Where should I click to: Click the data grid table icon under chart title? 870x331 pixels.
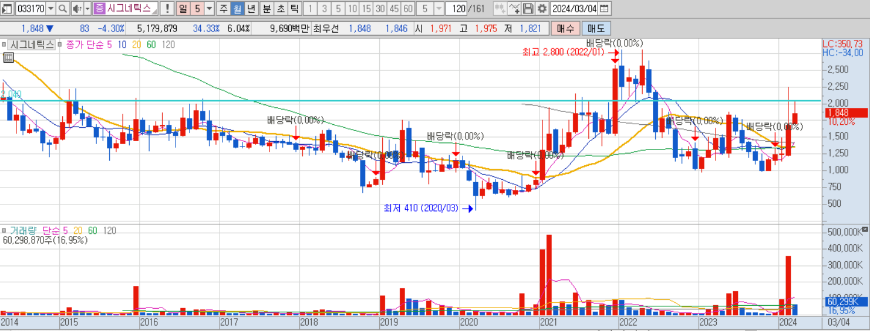pyautogui.click(x=8, y=57)
